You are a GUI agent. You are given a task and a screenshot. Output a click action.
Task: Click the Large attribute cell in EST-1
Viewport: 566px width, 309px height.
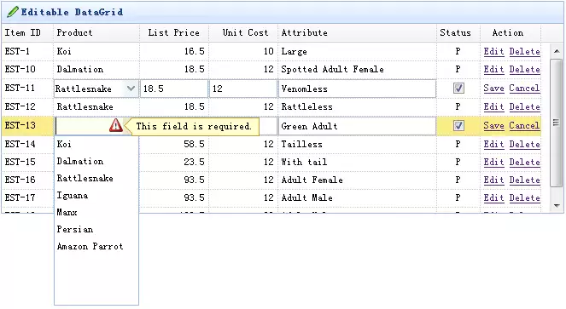point(357,51)
